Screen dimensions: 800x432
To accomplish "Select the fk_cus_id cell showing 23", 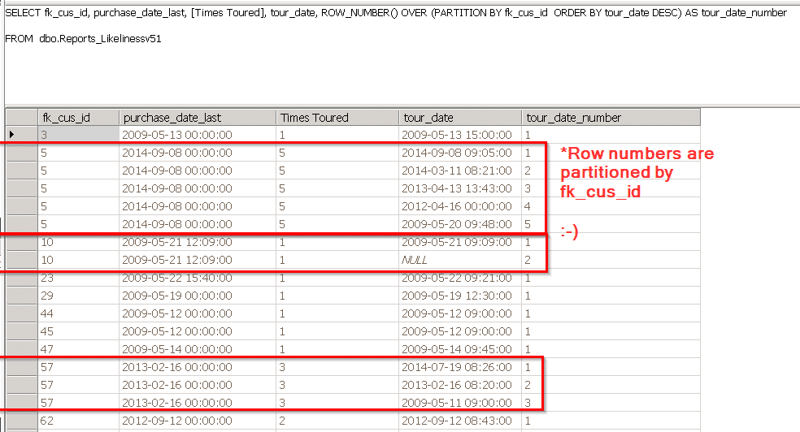I will 78,278.
